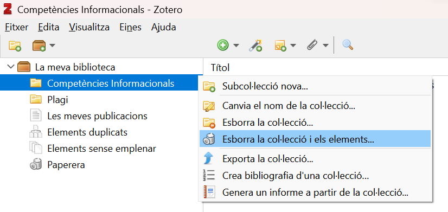Screen dimensions: 448x212
Task: Choose Subcol·lecció nova from context menu
Action: 315,86
